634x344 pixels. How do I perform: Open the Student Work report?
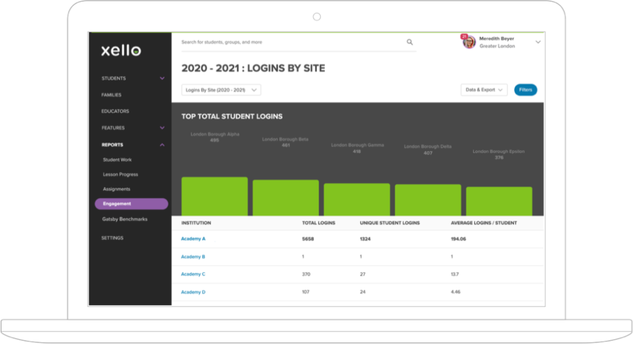pos(117,160)
